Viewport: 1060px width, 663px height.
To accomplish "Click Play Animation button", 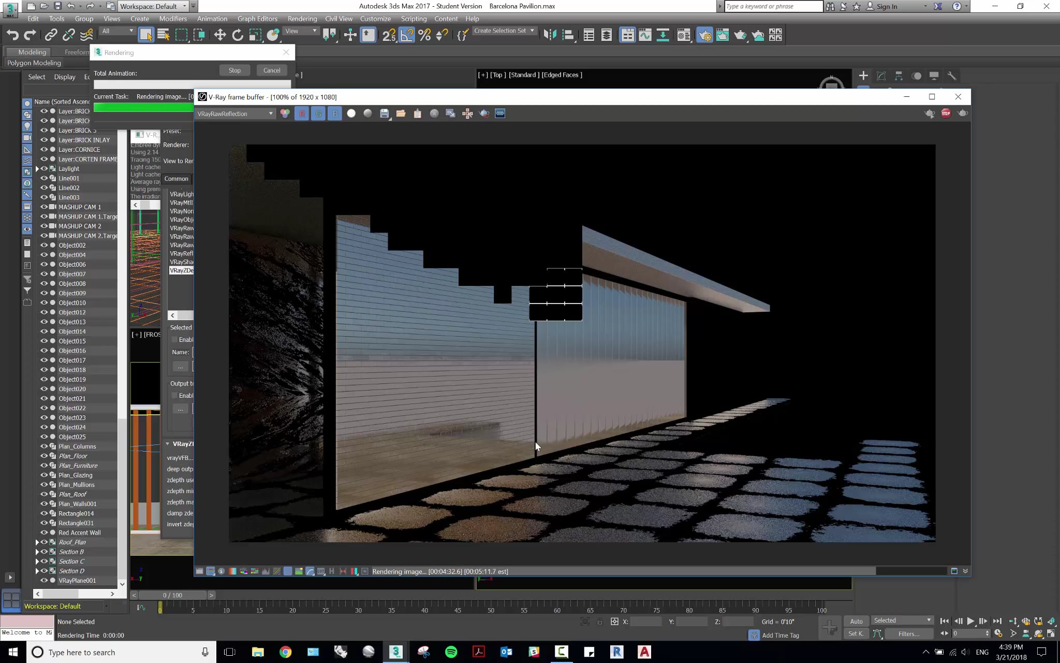I will 970,621.
